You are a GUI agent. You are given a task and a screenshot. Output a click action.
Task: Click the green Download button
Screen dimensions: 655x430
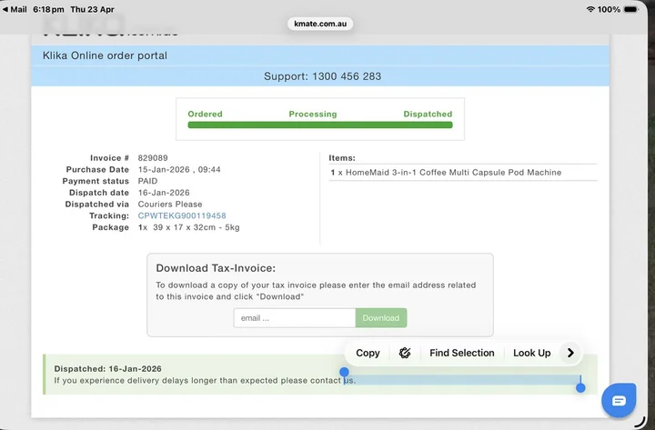click(381, 317)
